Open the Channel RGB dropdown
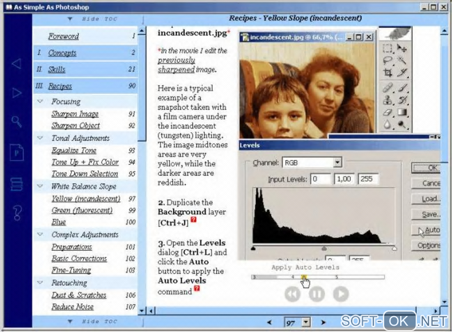Viewport: 452px width, 332px height. (x=337, y=162)
